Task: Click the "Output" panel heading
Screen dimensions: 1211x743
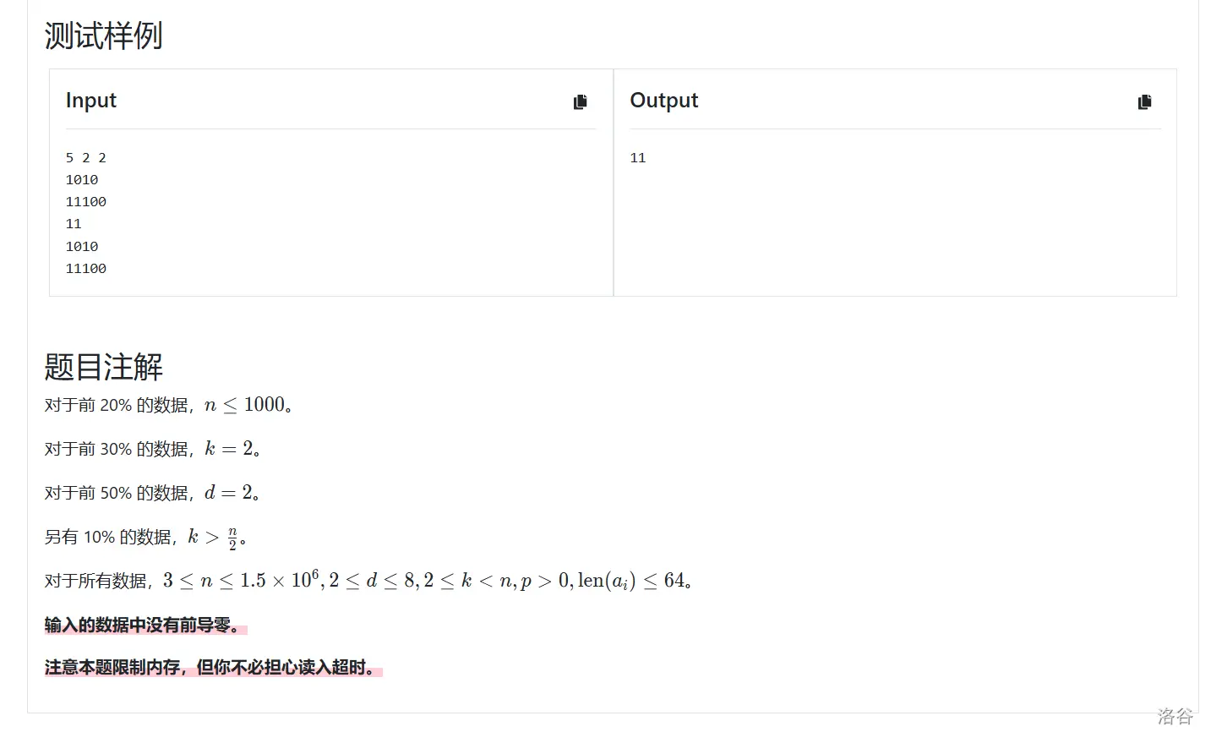Action: [663, 101]
